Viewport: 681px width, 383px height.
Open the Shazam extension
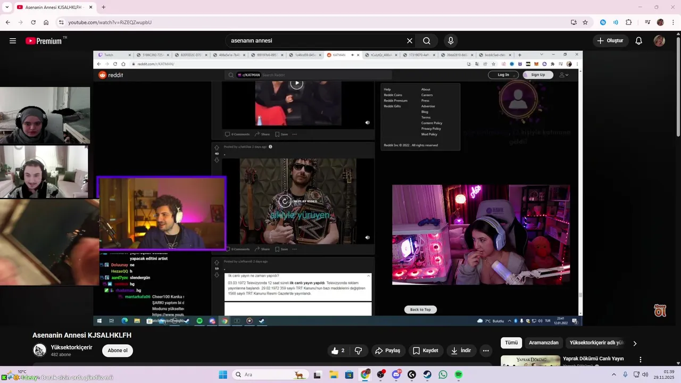click(603, 22)
